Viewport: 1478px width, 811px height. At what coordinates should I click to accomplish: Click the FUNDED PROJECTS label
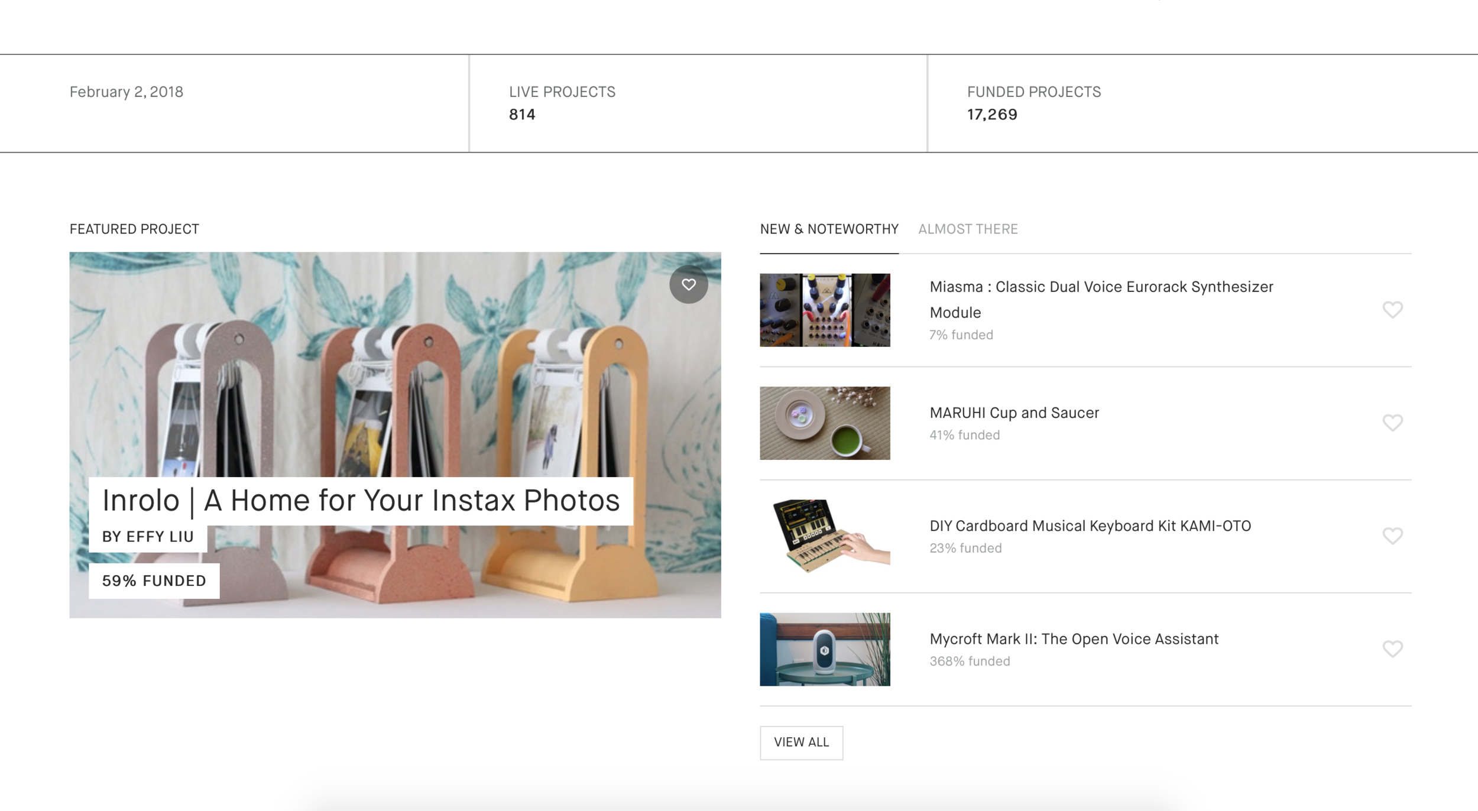pos(1034,92)
